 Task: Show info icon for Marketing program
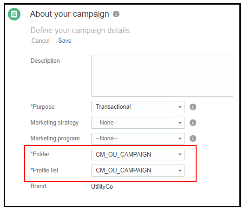pyautogui.click(x=193, y=138)
